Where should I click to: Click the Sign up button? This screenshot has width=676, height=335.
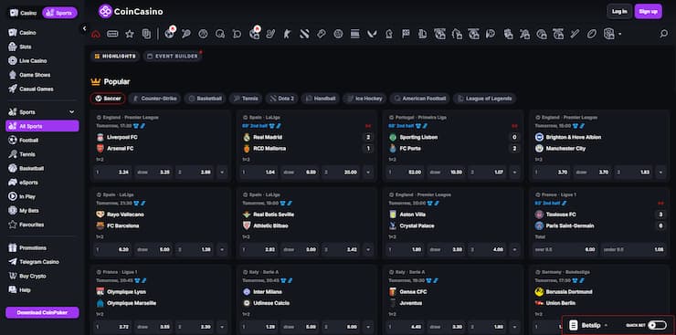[648, 12]
